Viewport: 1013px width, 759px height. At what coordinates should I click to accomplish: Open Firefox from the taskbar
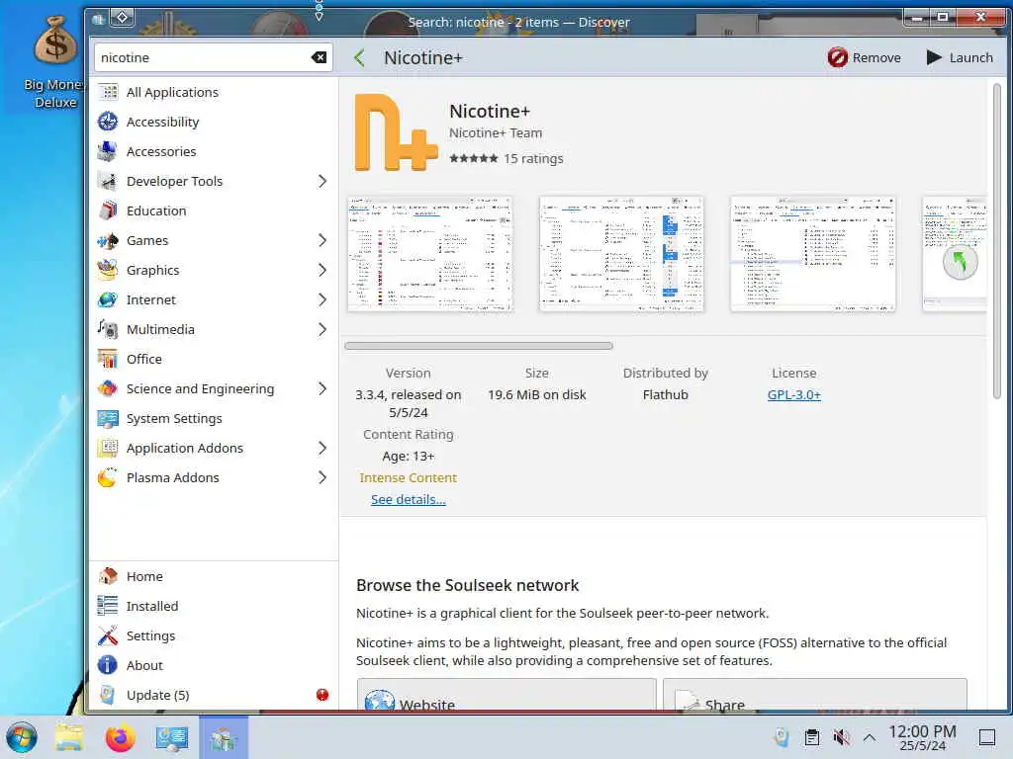[x=120, y=737]
